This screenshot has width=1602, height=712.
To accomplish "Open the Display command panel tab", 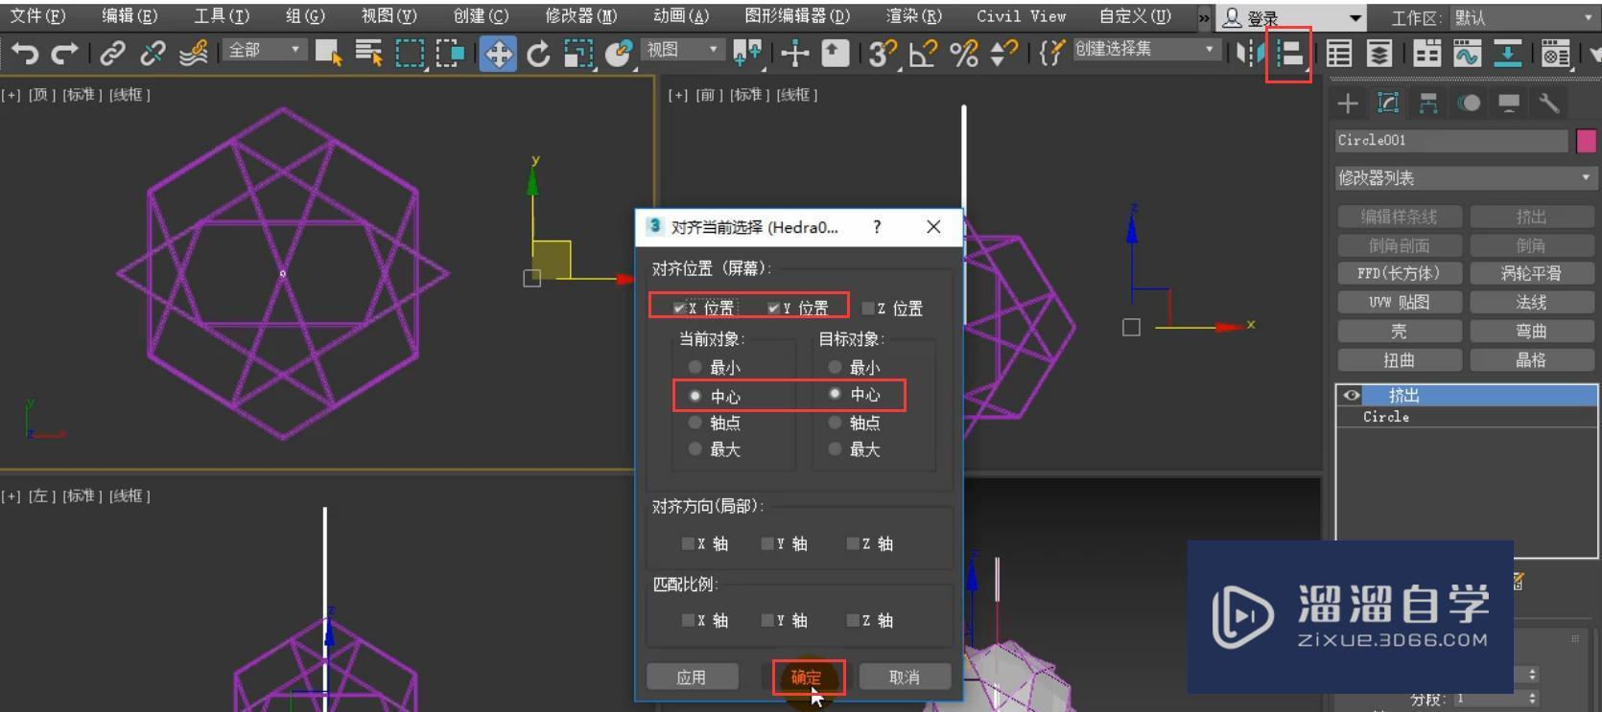I will click(x=1509, y=103).
